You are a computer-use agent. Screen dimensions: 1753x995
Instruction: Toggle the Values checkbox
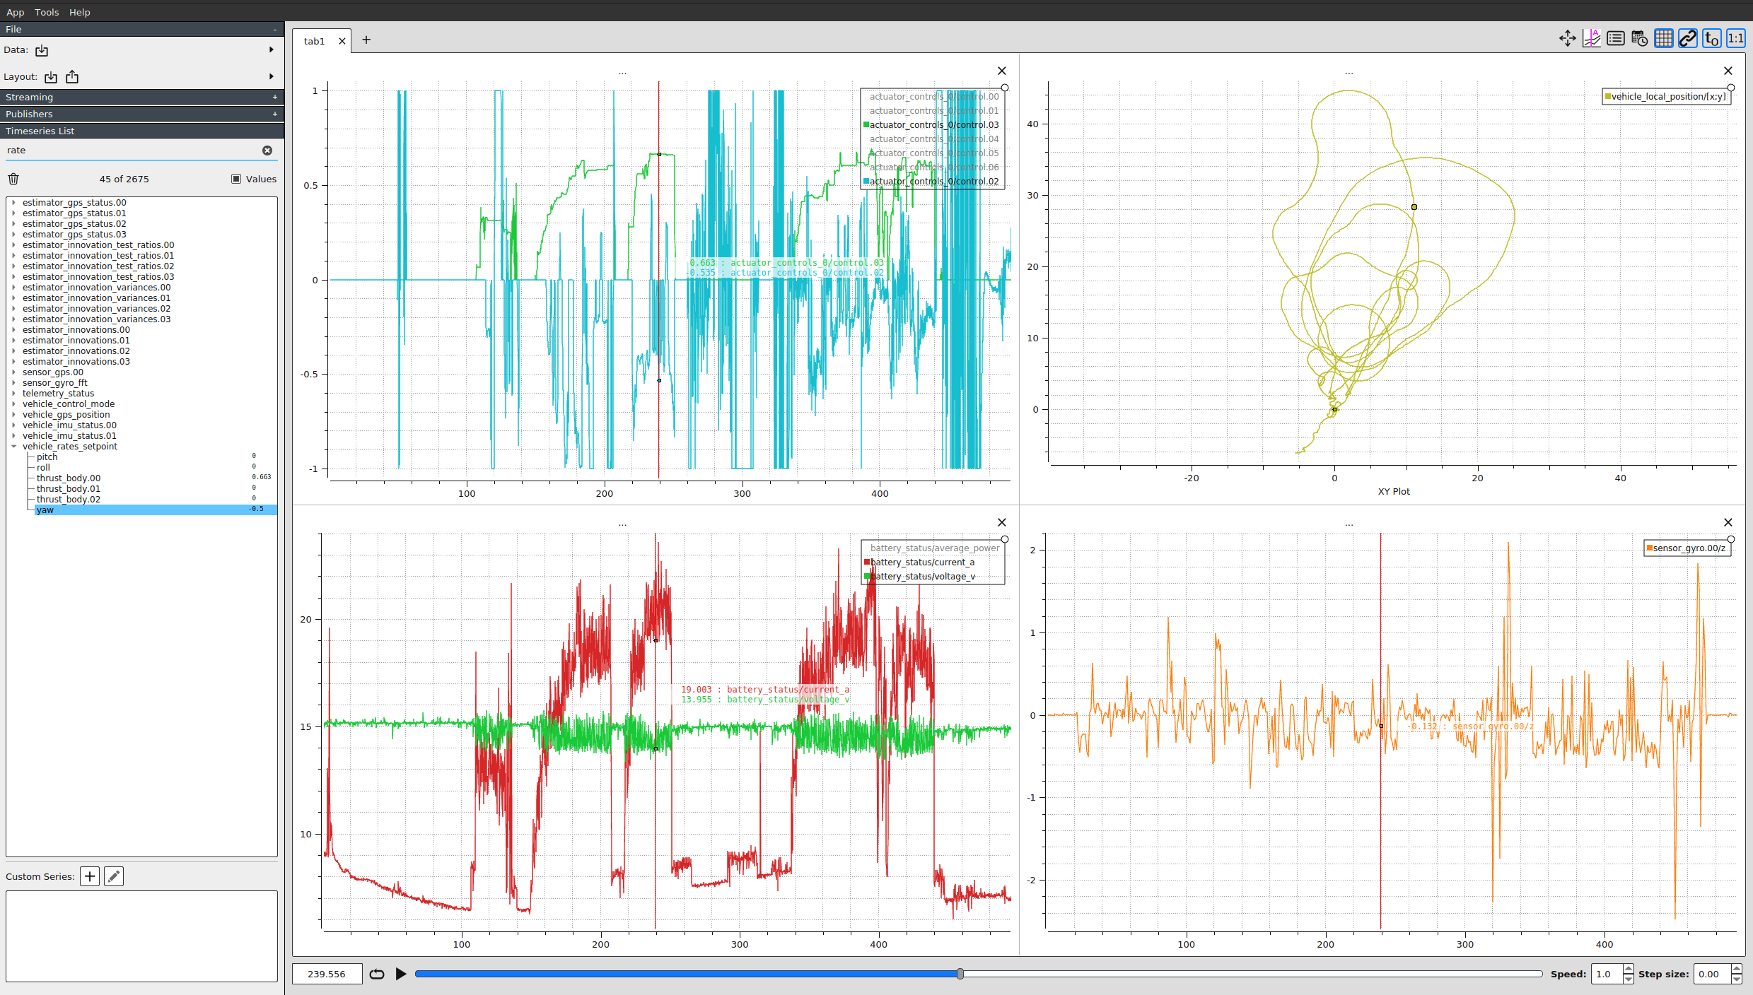pyautogui.click(x=236, y=179)
